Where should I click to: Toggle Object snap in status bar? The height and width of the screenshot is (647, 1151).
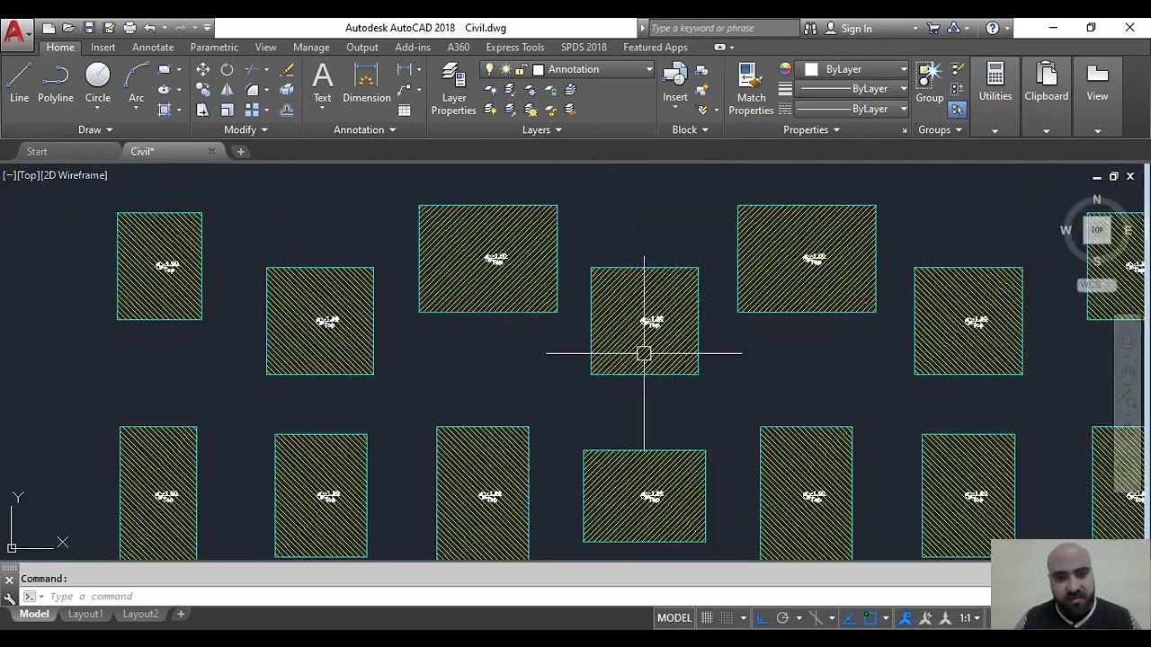tap(870, 617)
